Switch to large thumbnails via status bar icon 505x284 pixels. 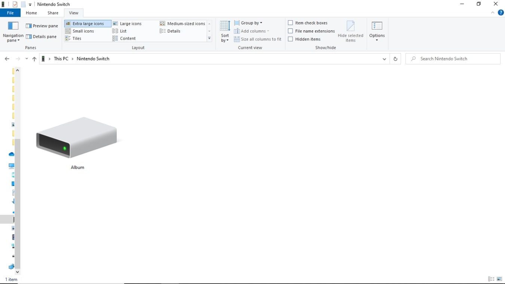499,279
